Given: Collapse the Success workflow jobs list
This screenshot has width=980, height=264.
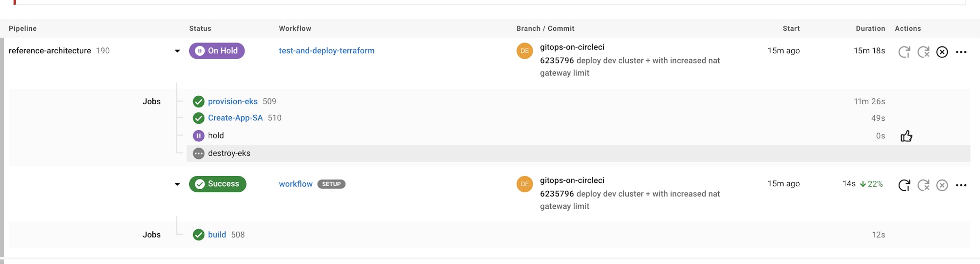Looking at the screenshot, I should (x=177, y=184).
